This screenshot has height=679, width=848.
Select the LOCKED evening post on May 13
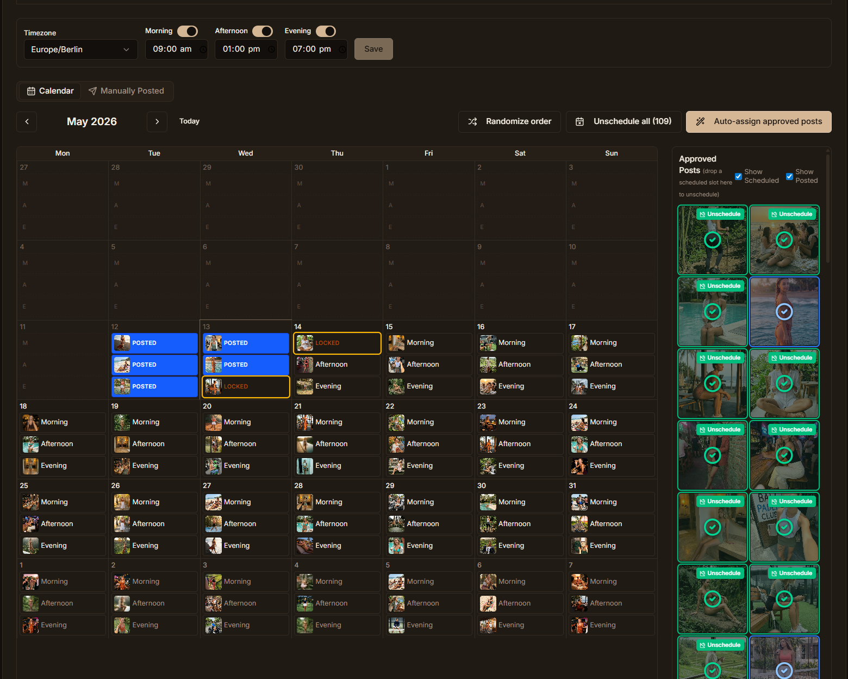pyautogui.click(x=246, y=387)
